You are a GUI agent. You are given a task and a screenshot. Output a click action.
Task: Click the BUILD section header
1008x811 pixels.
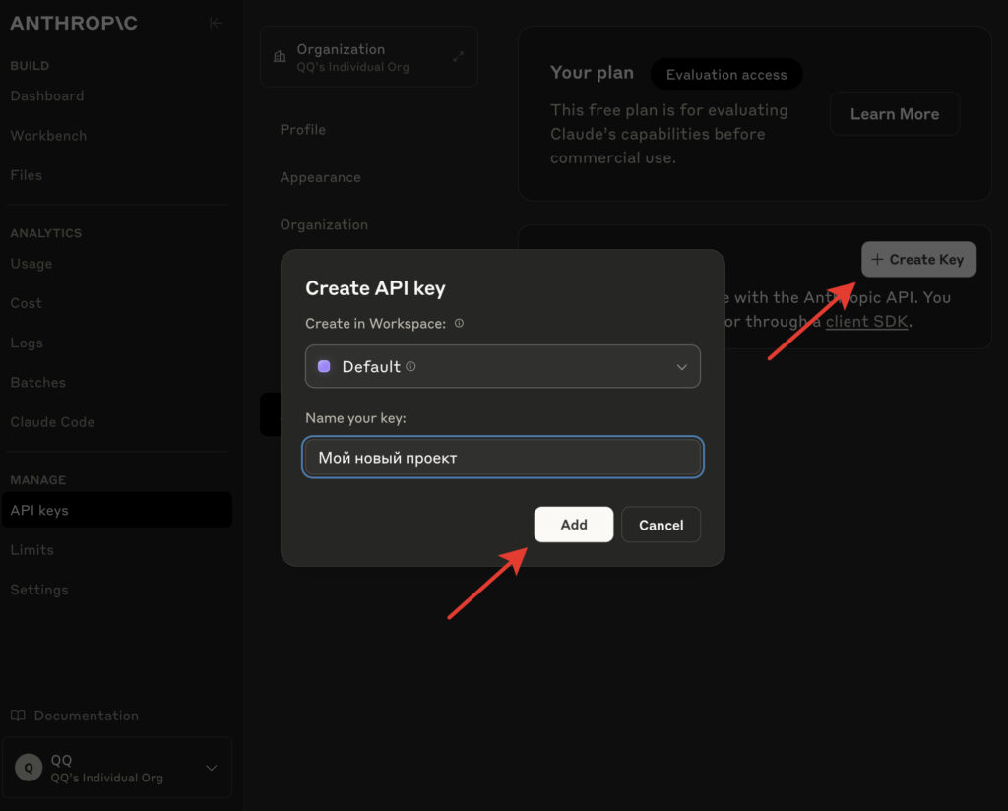pyautogui.click(x=30, y=66)
